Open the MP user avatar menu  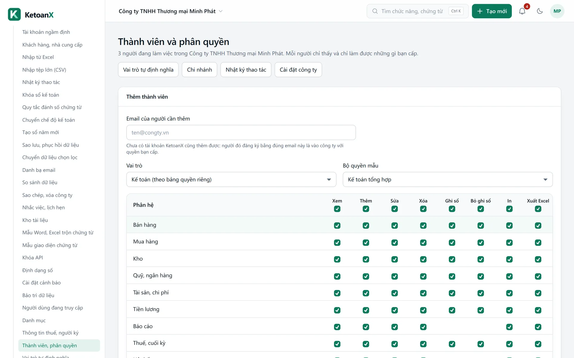click(x=557, y=11)
